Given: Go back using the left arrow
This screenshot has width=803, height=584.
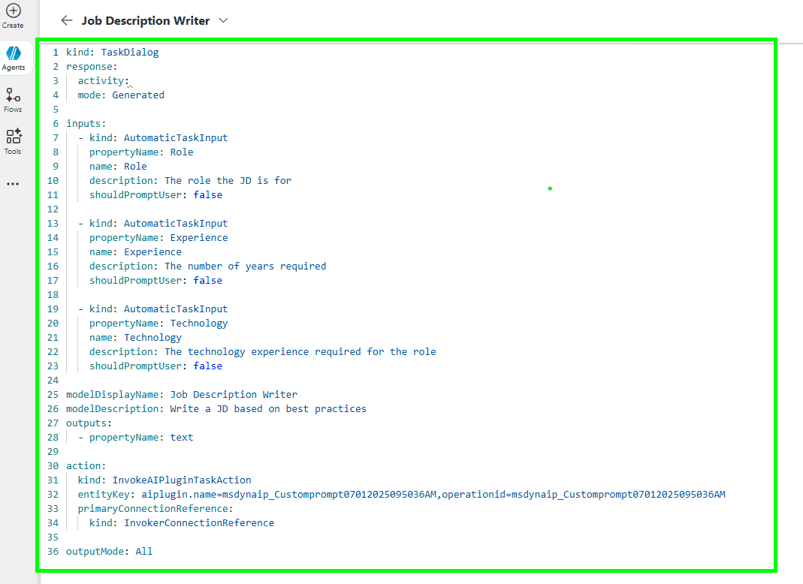Looking at the screenshot, I should [67, 21].
